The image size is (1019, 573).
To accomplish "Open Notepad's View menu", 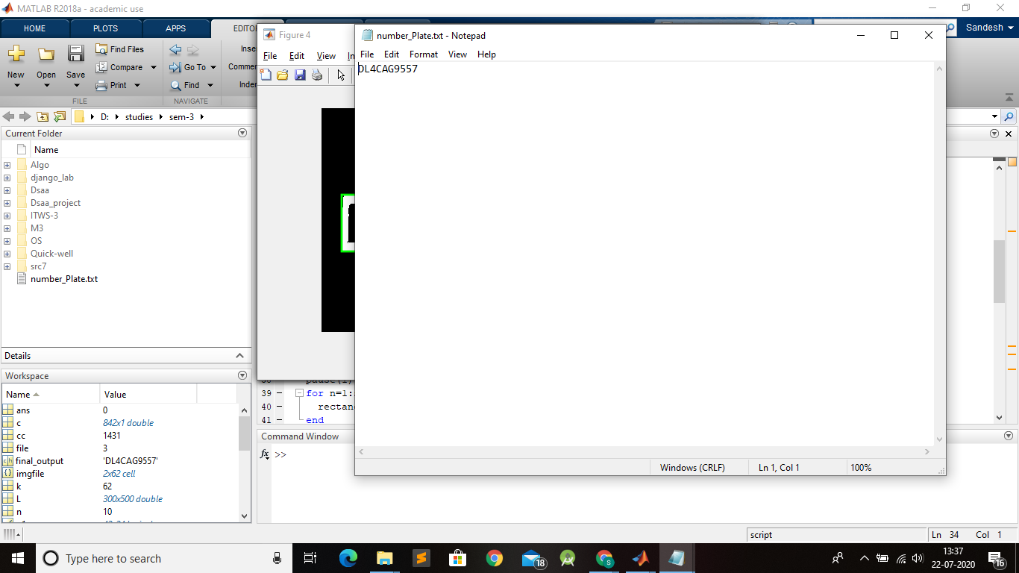I will pyautogui.click(x=457, y=54).
